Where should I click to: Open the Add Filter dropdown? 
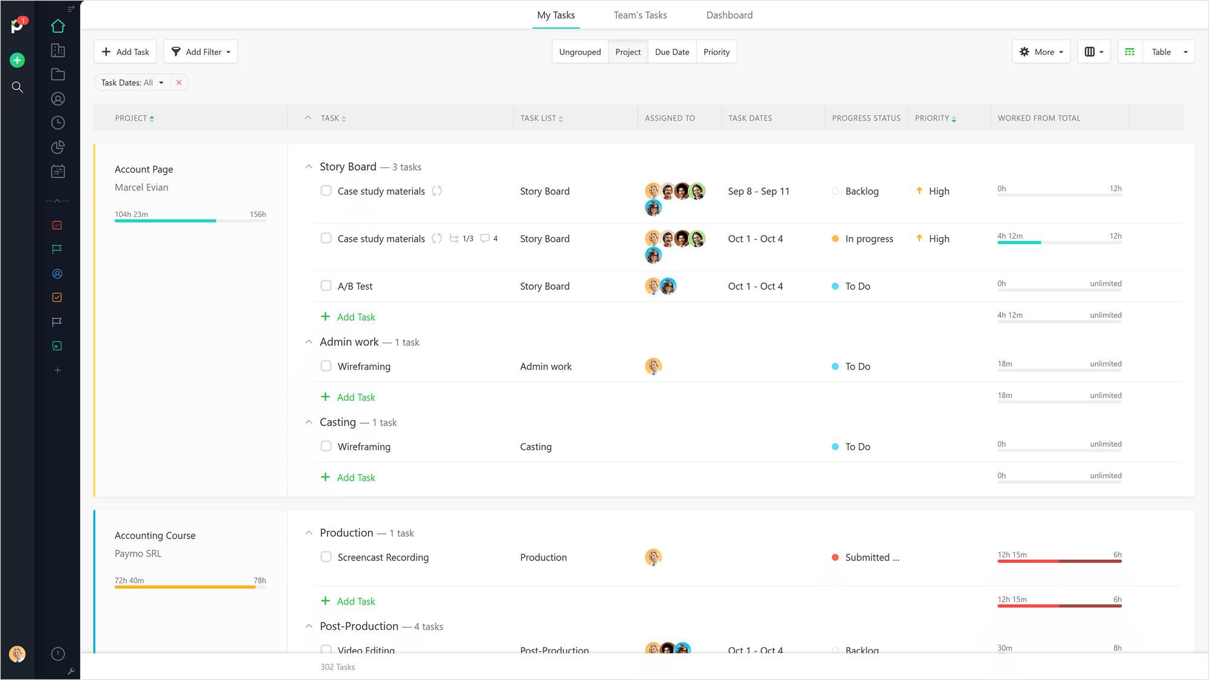pos(201,52)
